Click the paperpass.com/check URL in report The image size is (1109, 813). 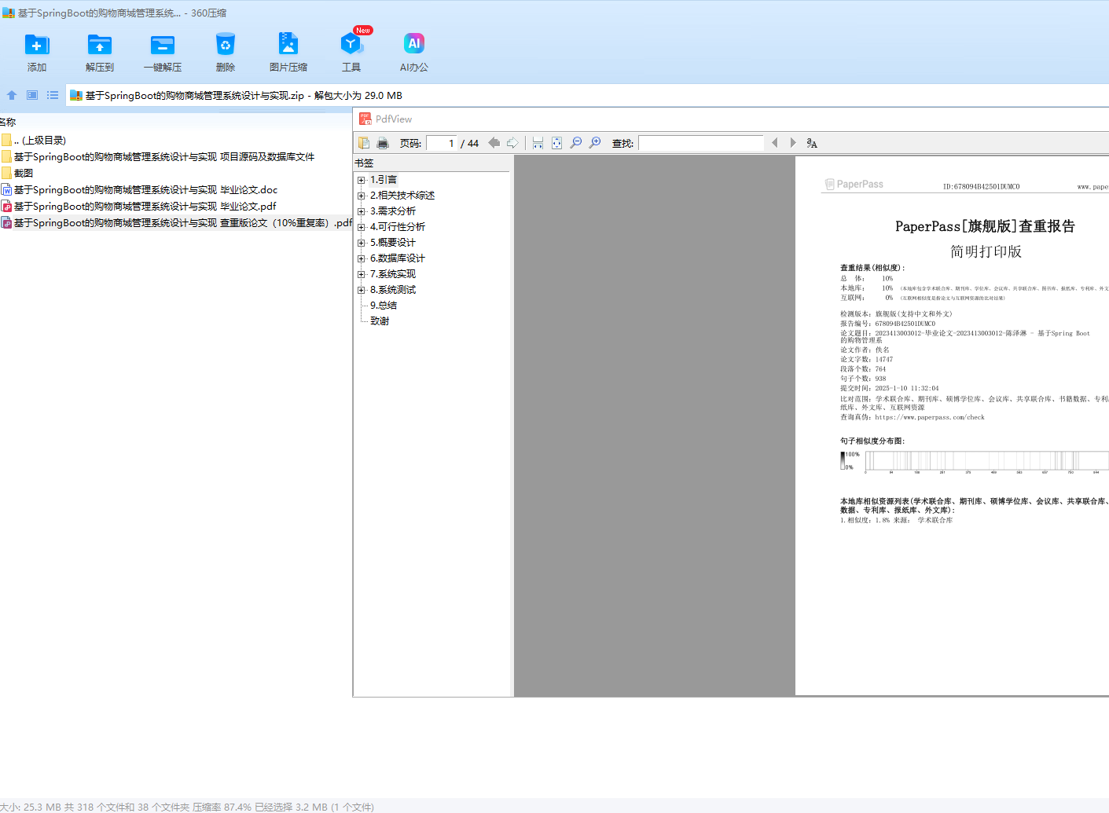[930, 418]
